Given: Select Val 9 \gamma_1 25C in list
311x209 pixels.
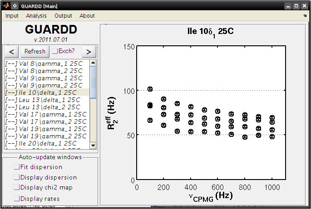Looking at the screenshot, I should click(47, 78).
